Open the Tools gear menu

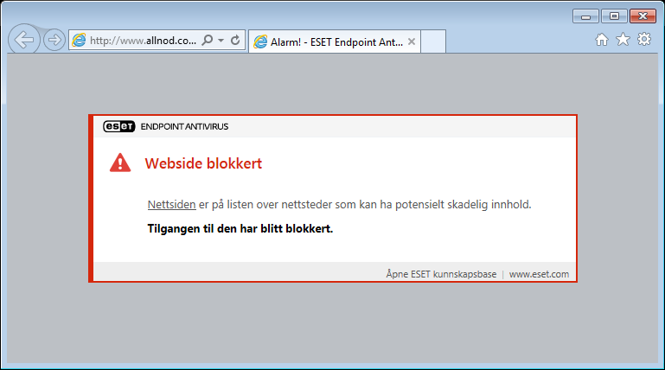pos(644,40)
